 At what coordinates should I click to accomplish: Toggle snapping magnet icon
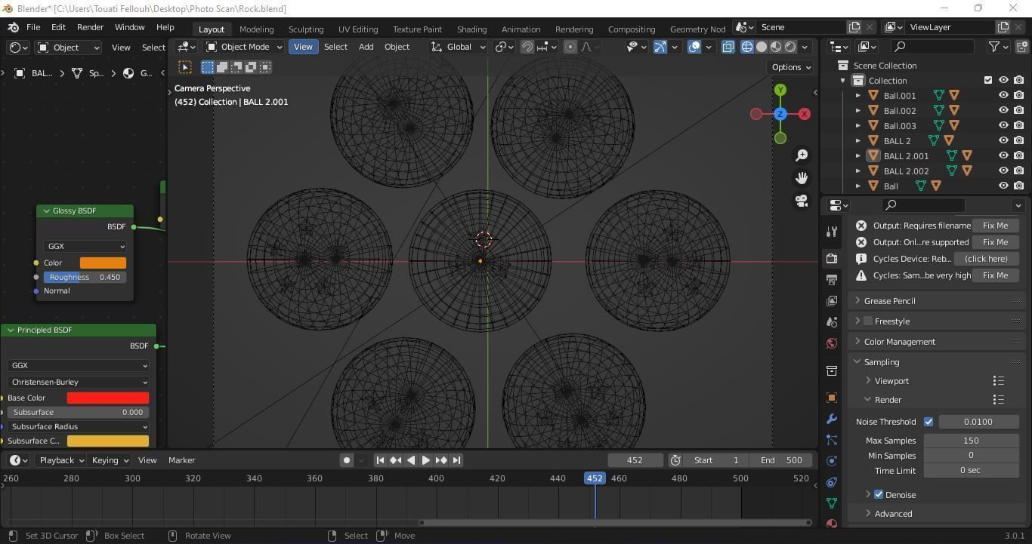coord(527,47)
